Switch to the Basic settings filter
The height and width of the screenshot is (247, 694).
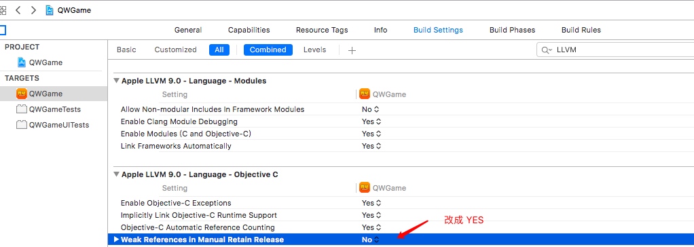126,50
